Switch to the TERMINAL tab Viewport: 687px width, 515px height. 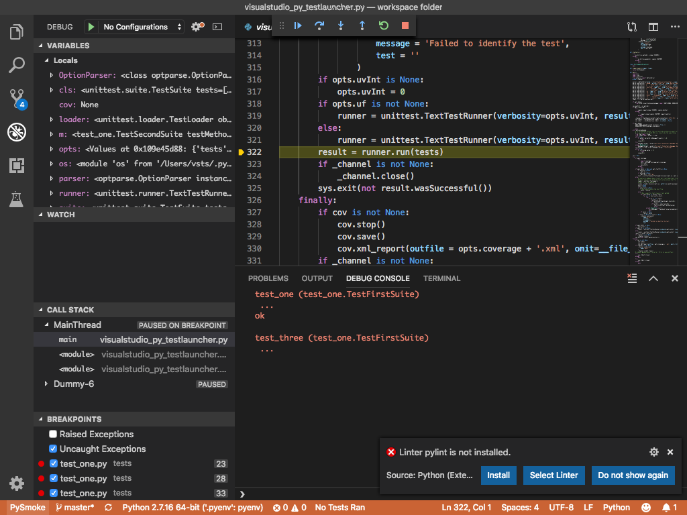pyautogui.click(x=441, y=278)
